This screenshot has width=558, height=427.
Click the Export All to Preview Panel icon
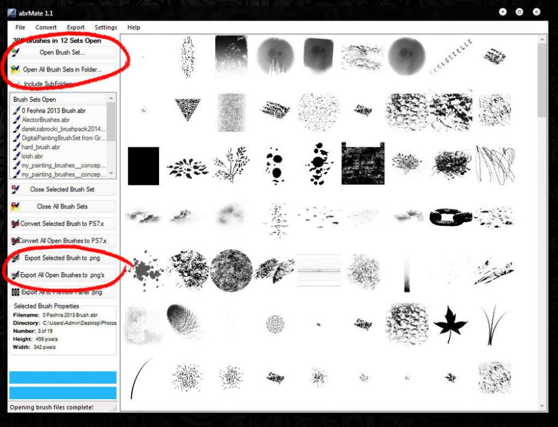[x=15, y=292]
